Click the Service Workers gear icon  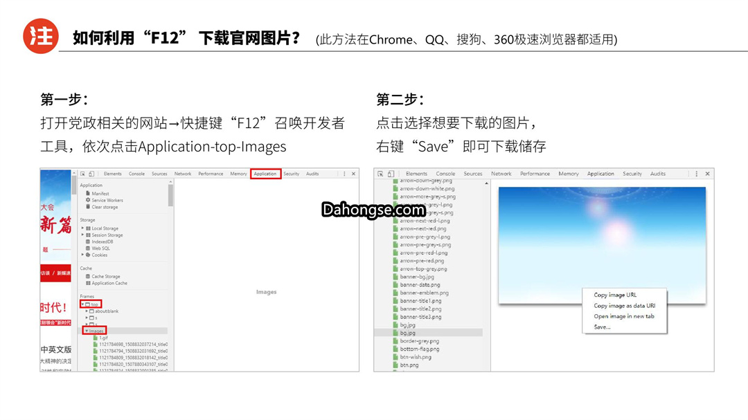(88, 200)
